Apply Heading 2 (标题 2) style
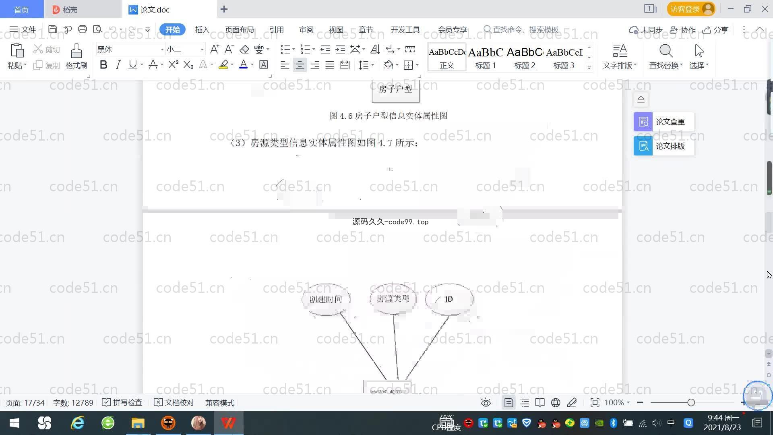This screenshot has height=435, width=773. coord(525,57)
